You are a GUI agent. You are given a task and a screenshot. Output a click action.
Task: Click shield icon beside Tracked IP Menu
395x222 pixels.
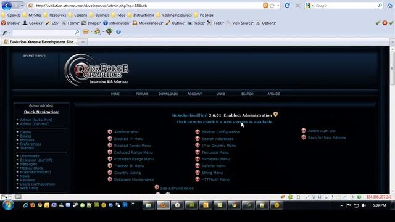coord(110,166)
